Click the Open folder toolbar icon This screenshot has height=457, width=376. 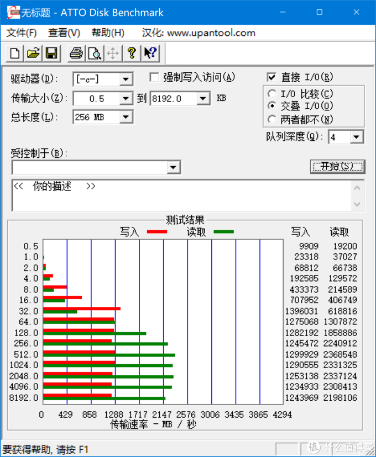[x=33, y=53]
